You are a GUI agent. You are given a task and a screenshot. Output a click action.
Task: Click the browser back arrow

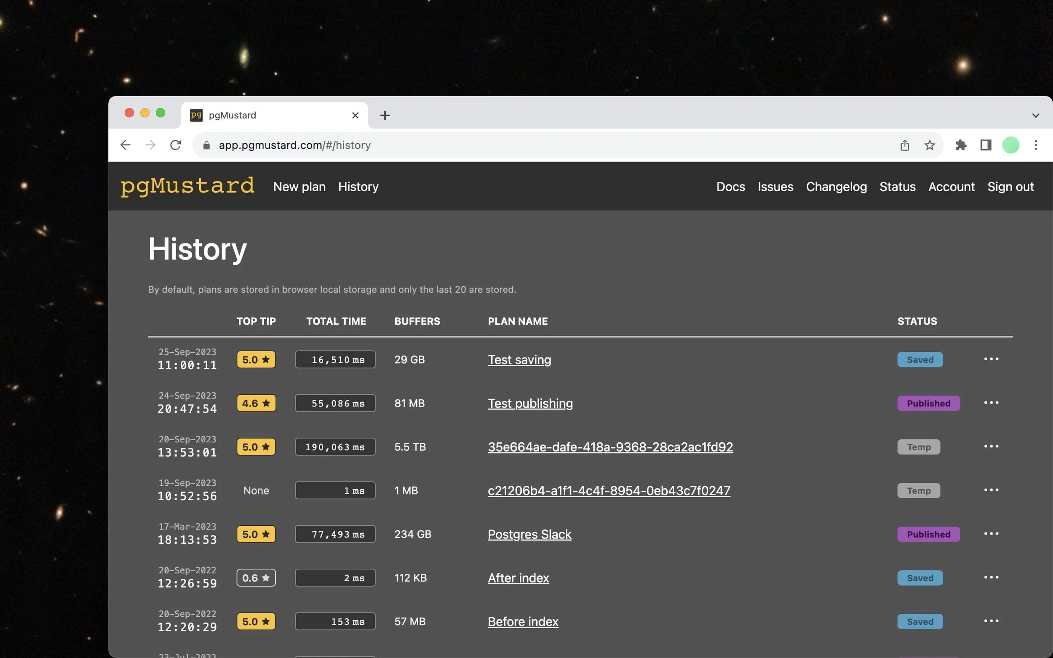126,145
